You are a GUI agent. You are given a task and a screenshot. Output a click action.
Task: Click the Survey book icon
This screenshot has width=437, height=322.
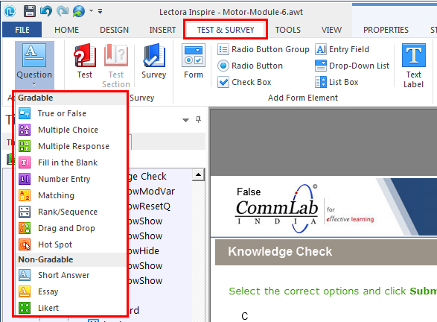click(x=154, y=55)
